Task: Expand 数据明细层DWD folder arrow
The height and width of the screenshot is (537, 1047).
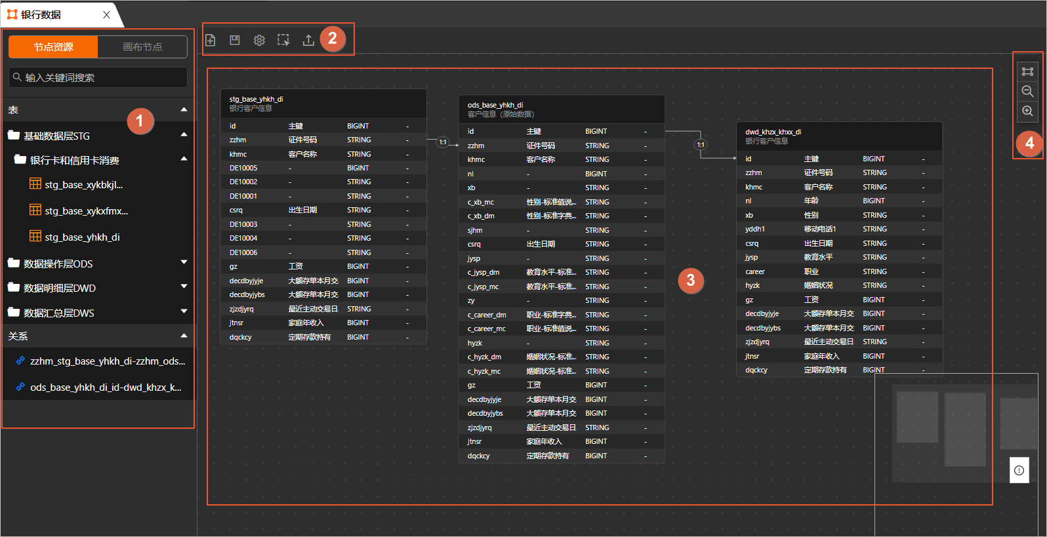Action: point(184,286)
